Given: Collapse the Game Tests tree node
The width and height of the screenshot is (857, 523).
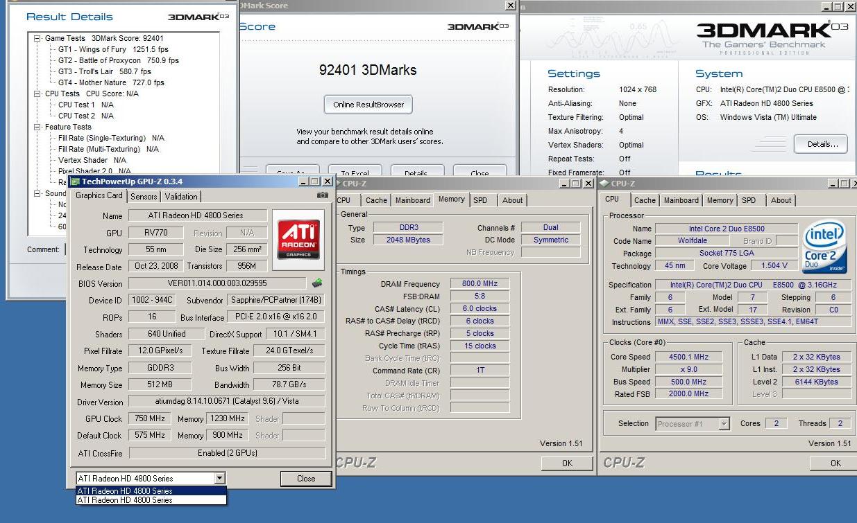Looking at the screenshot, I should (x=37, y=39).
